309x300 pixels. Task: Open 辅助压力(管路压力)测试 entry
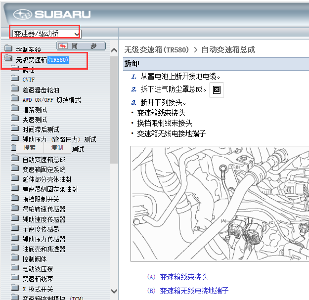coord(59,139)
